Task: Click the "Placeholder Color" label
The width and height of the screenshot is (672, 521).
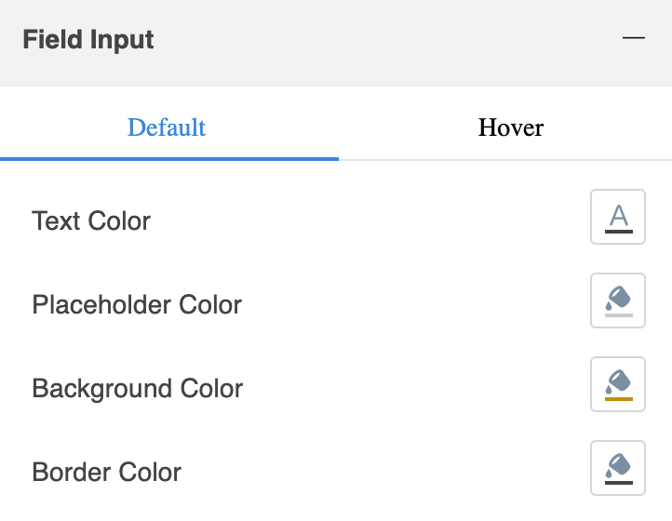Action: 137,305
